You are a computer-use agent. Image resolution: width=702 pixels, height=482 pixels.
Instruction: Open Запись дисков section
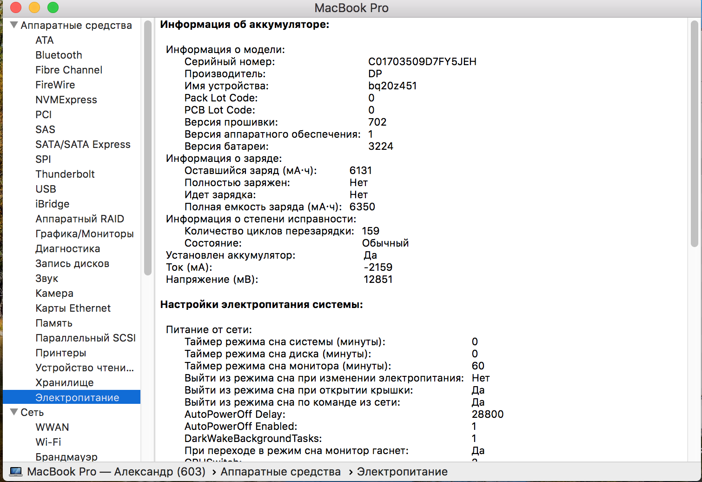72,263
